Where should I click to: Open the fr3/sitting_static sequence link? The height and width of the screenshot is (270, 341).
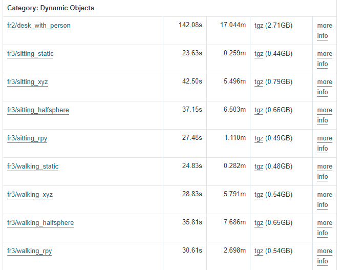coord(30,54)
